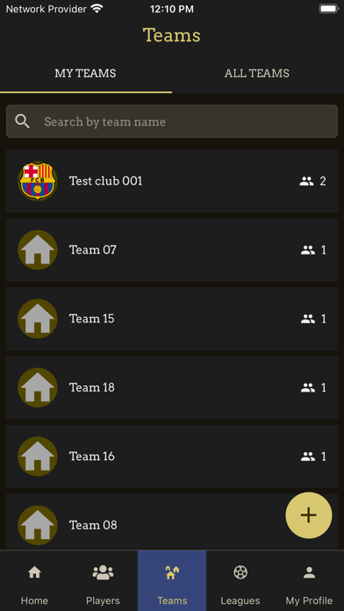
Task: Tap the house avatar of Team 07
Action: (38, 250)
